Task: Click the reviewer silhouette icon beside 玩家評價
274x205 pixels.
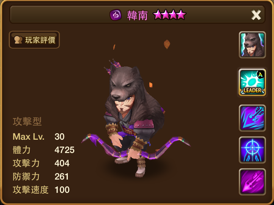Action: [x=18, y=40]
